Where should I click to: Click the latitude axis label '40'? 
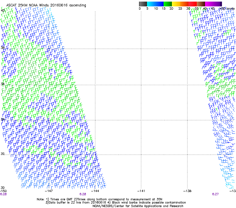(x=3, y=11)
